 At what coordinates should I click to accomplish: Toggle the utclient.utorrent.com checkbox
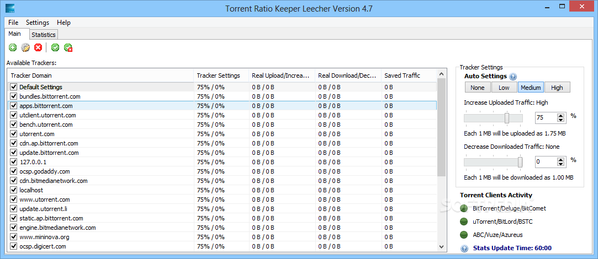14,115
